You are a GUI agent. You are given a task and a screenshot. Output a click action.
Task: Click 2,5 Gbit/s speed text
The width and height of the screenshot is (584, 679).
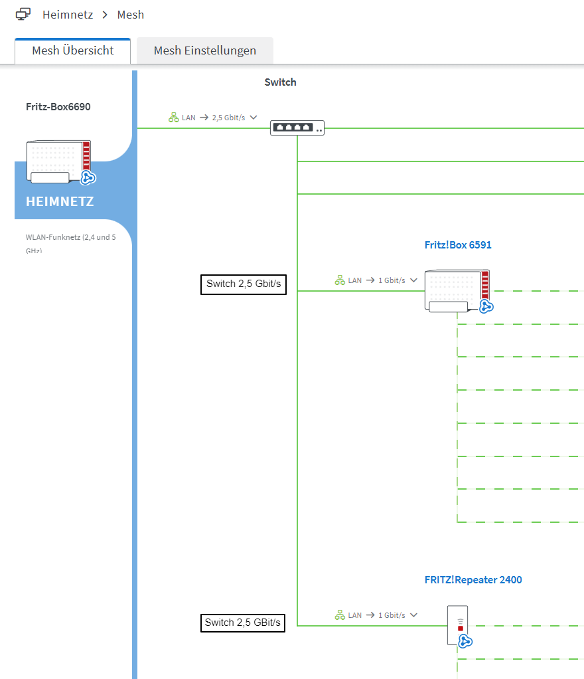tap(228, 118)
